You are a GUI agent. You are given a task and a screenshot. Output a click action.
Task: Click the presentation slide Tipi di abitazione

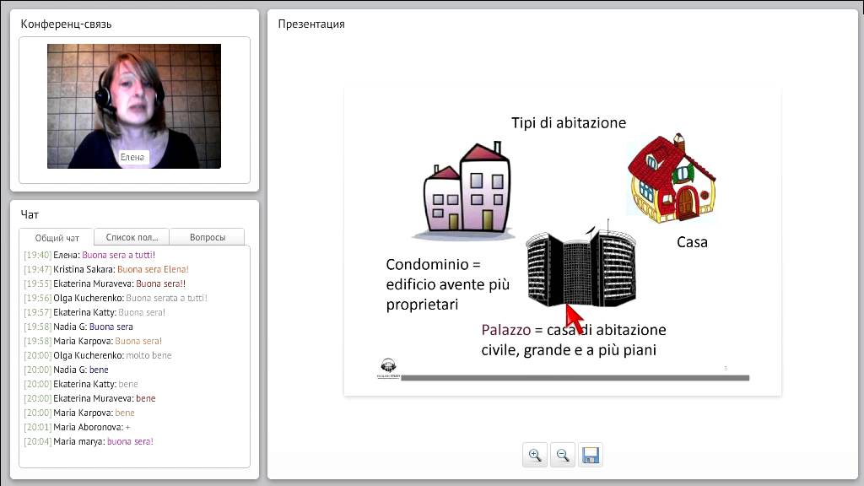coord(563,240)
